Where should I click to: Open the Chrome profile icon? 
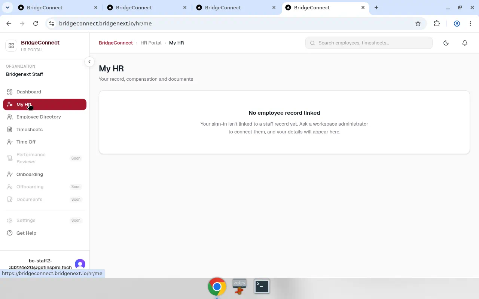tap(457, 24)
